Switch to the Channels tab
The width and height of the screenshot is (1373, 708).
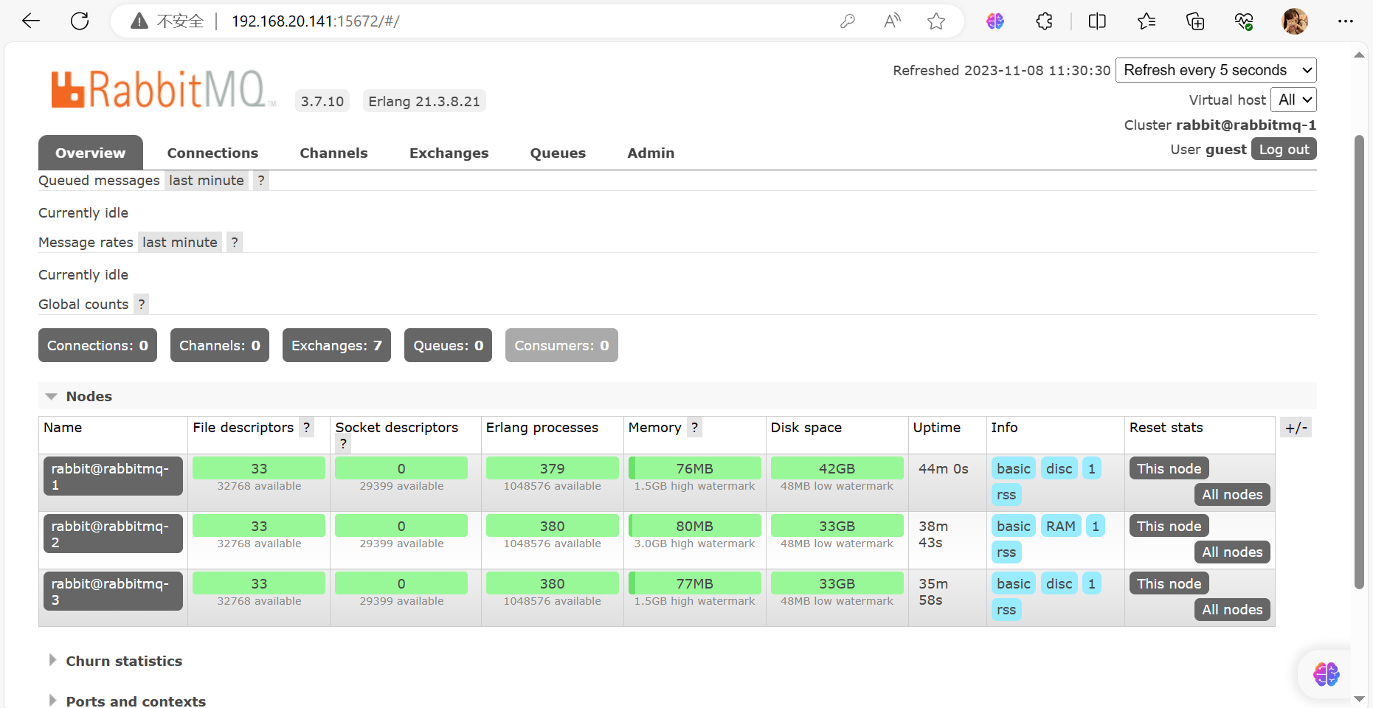click(x=333, y=153)
